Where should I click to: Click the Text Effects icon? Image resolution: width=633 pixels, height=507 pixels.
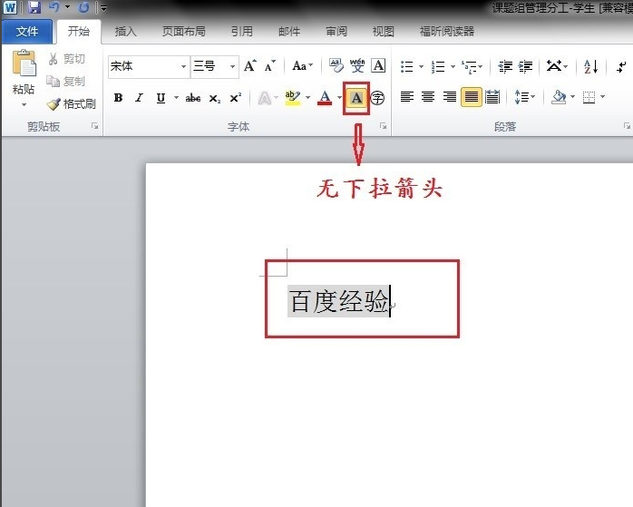pos(265,98)
